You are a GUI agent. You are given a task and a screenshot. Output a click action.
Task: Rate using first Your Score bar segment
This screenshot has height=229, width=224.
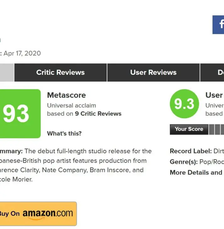(212, 129)
